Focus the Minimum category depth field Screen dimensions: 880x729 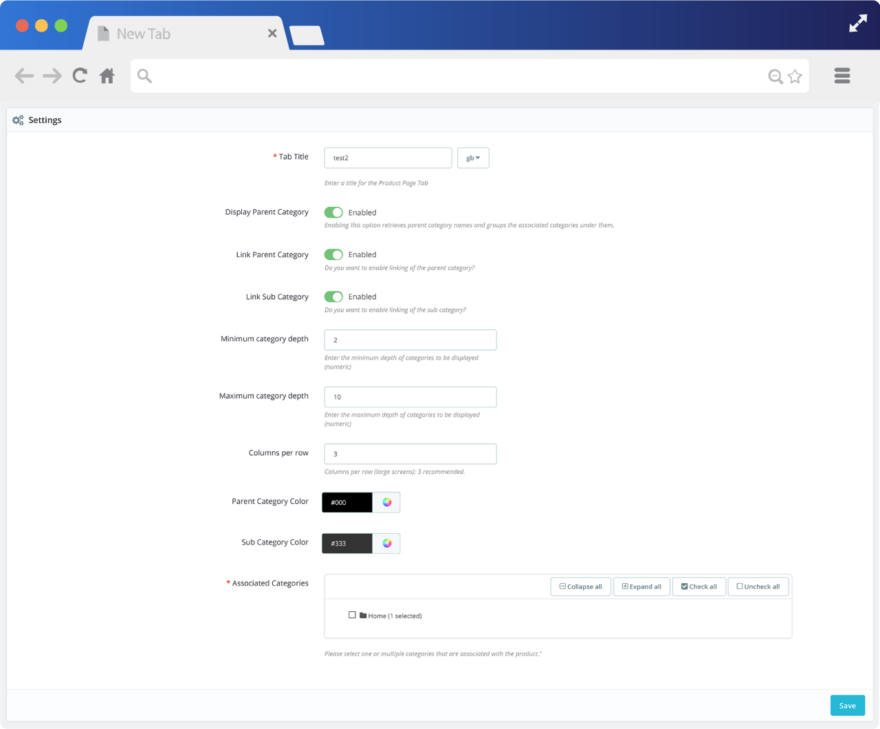click(410, 340)
